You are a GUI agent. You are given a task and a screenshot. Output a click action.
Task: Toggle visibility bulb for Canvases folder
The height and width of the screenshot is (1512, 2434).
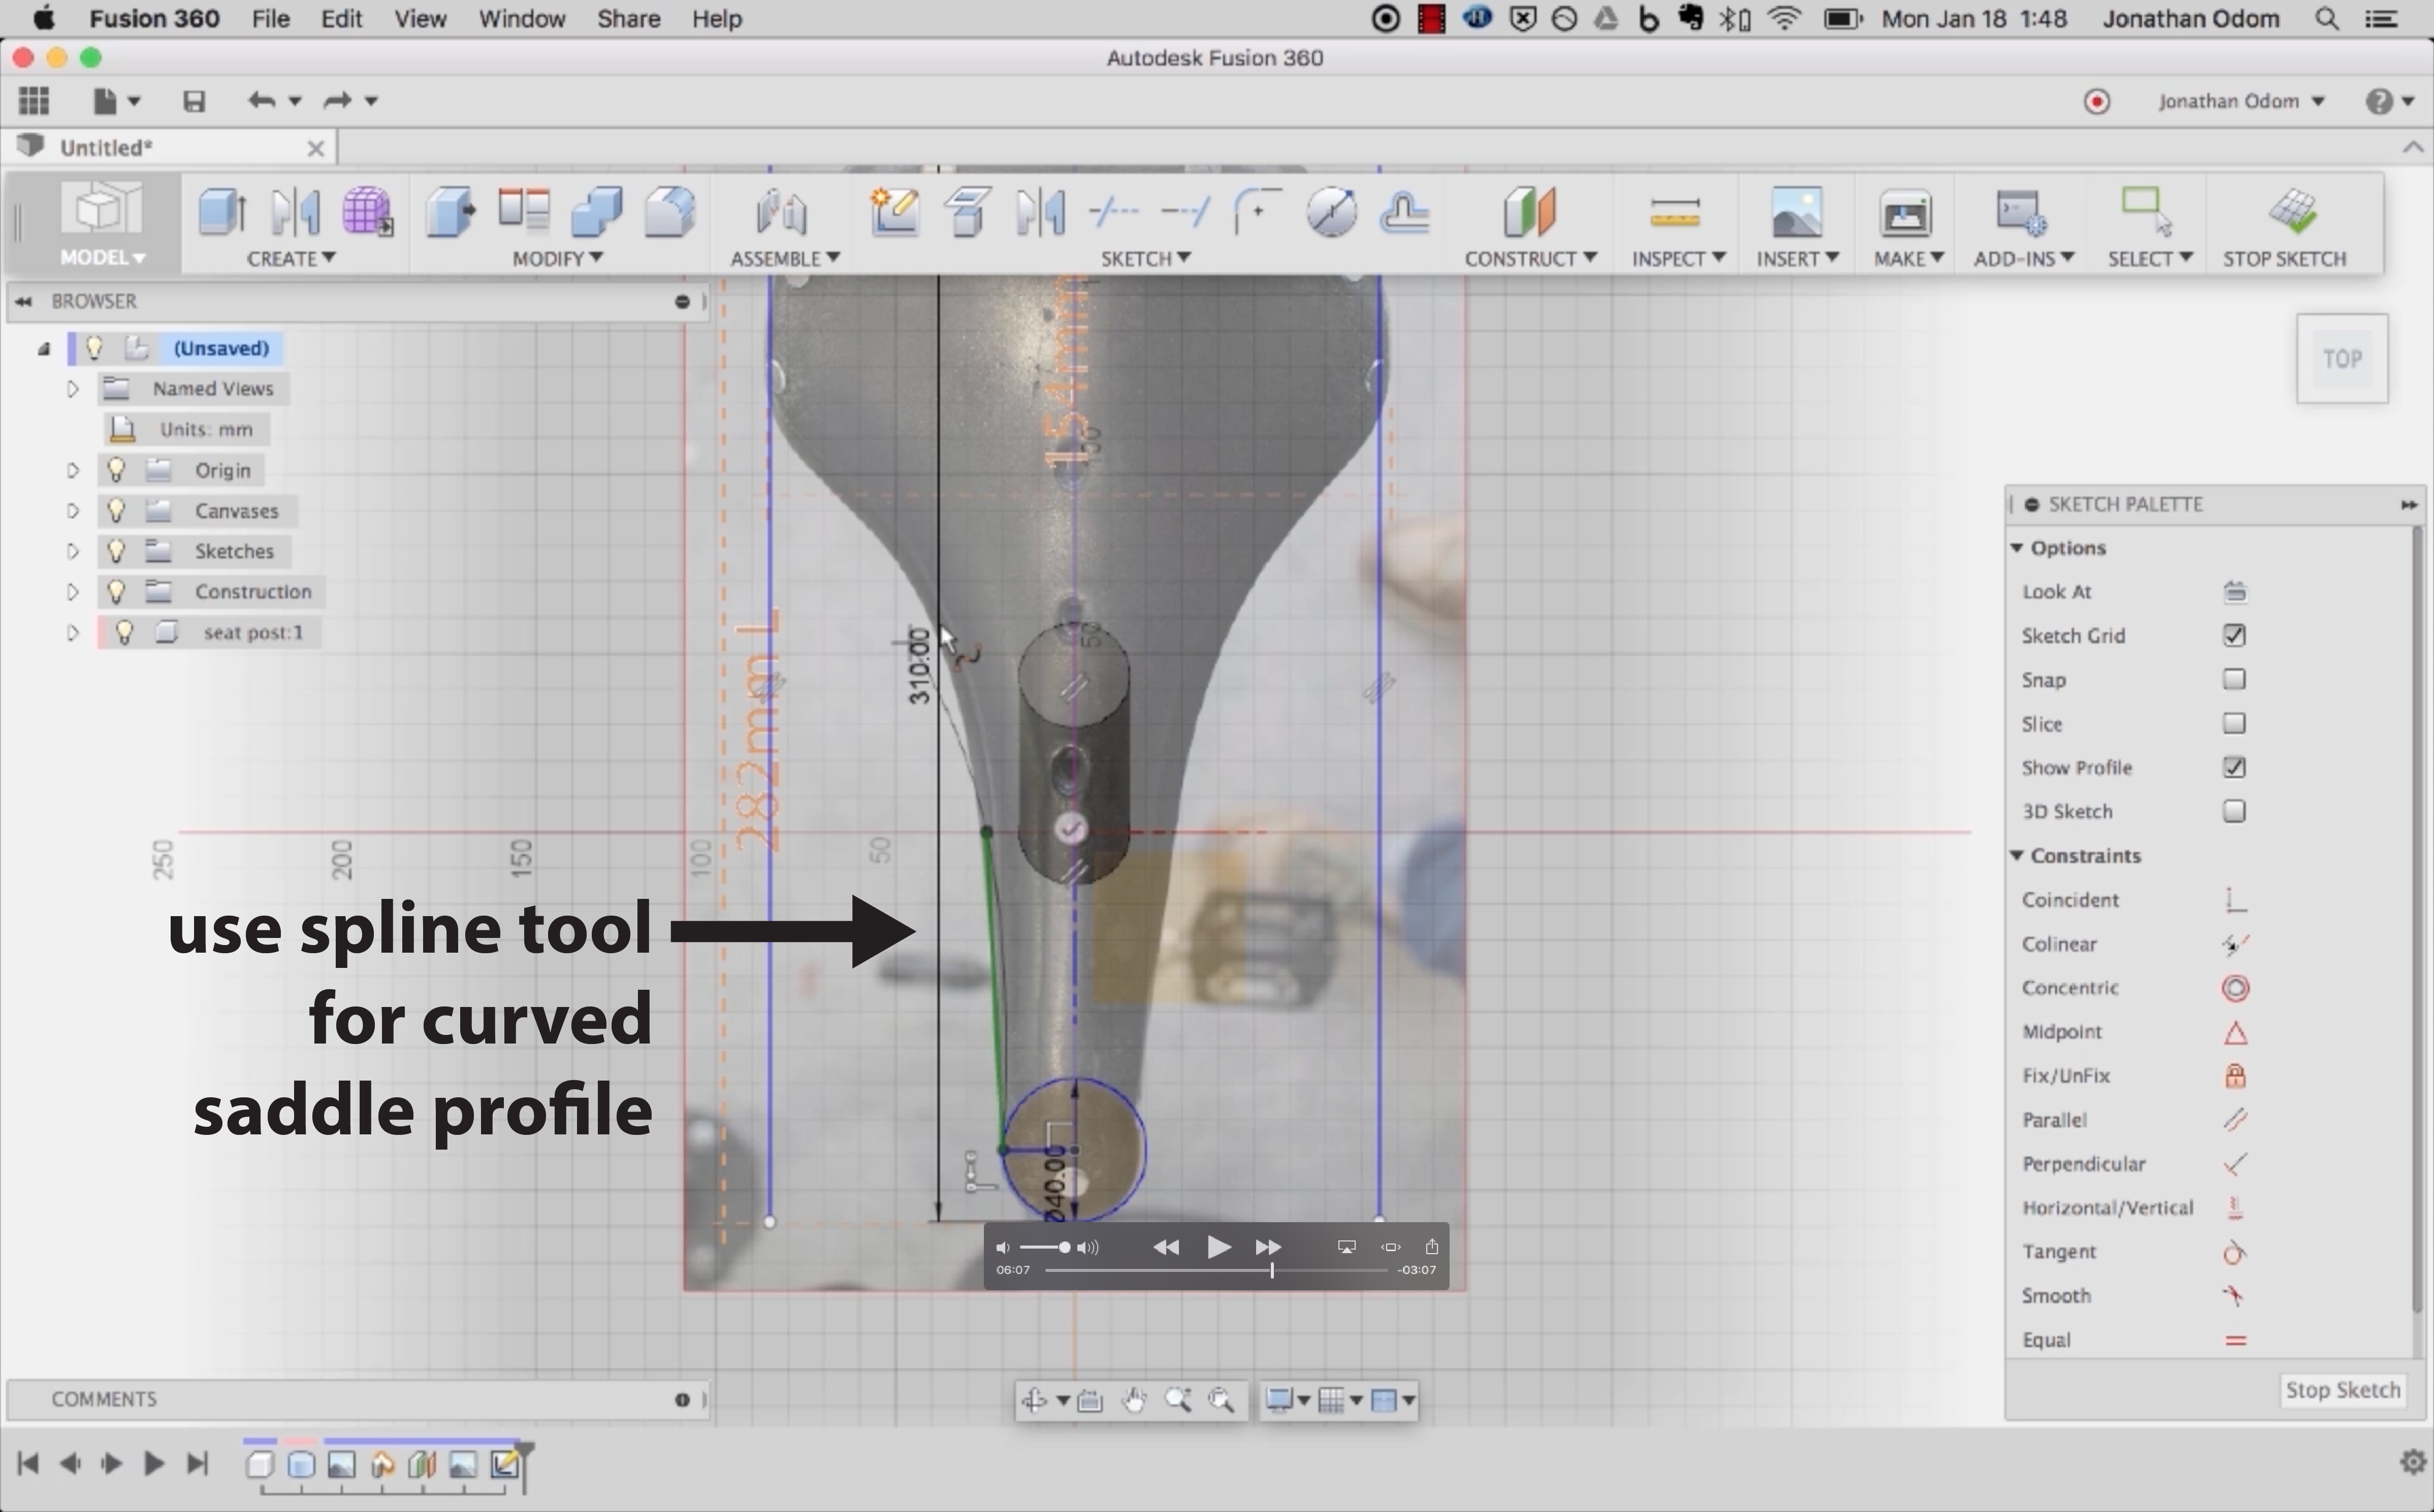click(116, 511)
